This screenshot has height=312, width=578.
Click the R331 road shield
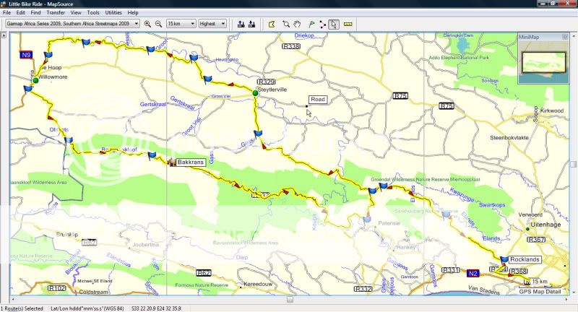[450, 270]
